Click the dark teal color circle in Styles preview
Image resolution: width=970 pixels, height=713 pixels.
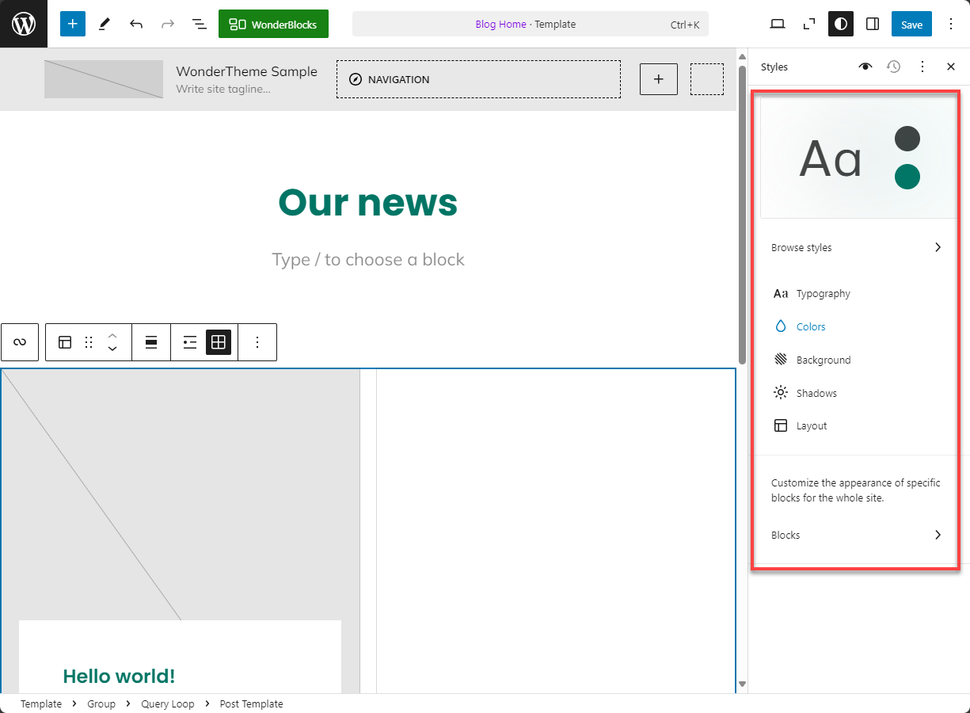coord(907,177)
